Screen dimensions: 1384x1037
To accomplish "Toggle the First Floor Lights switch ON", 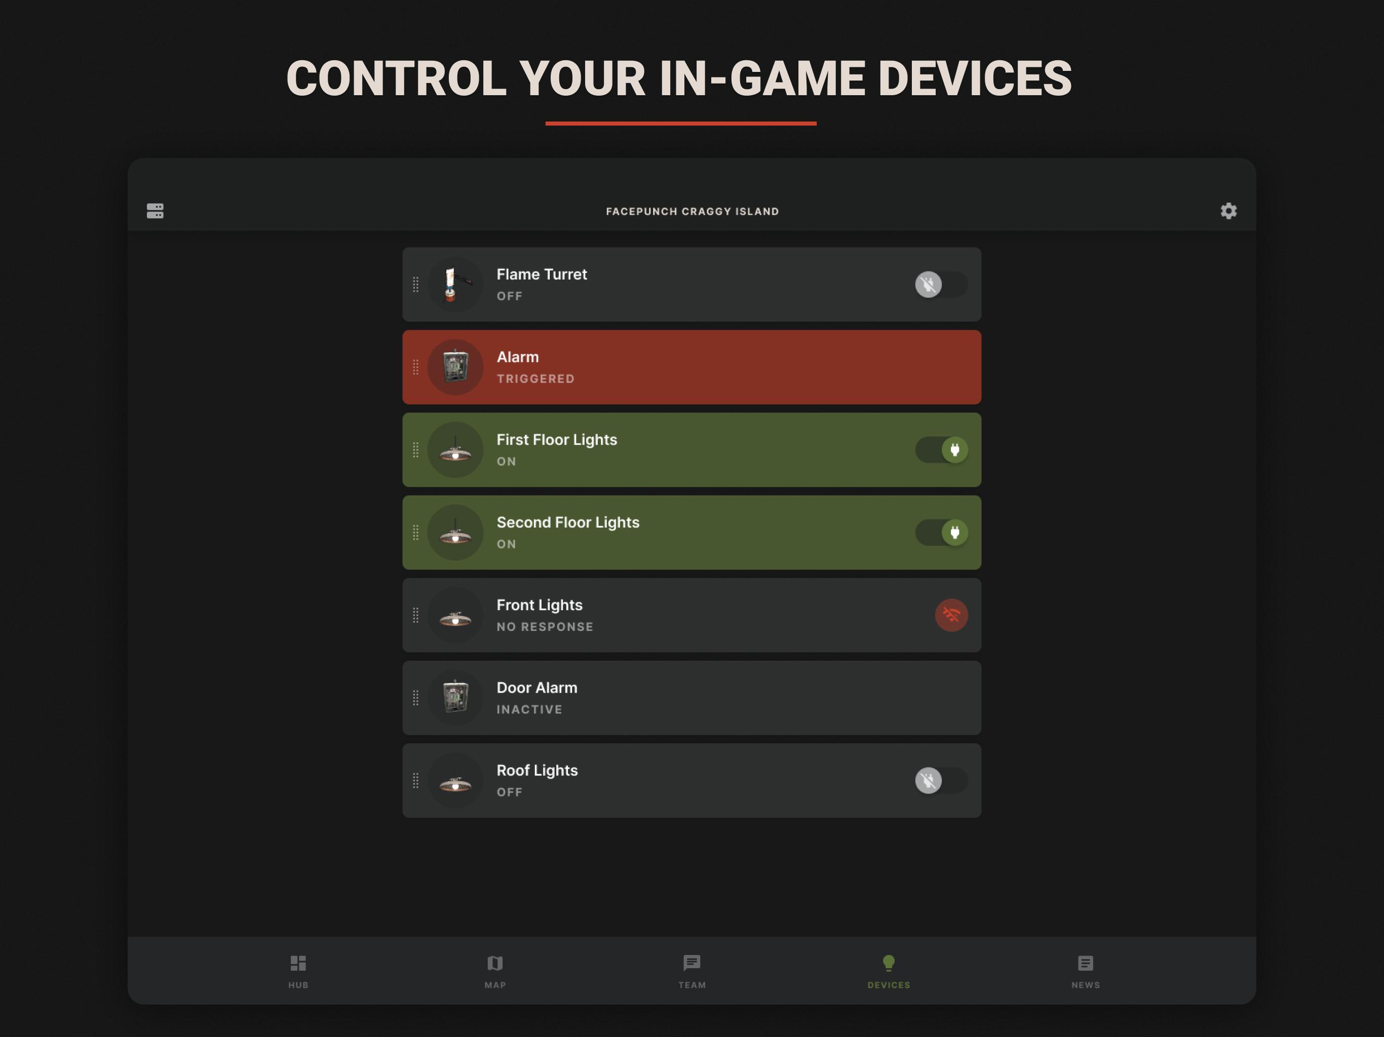I will click(x=939, y=449).
